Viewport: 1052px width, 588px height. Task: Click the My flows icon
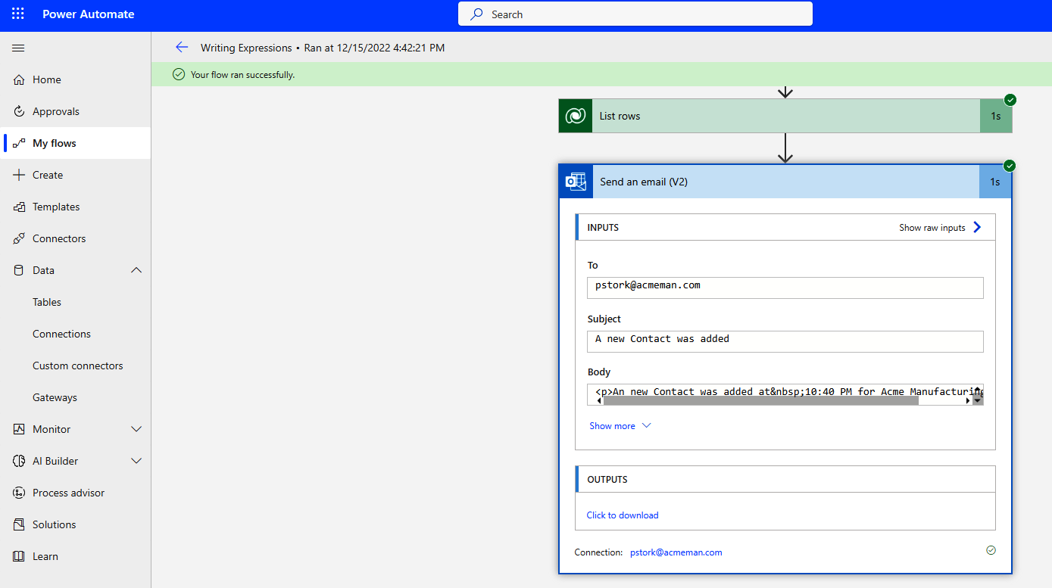(19, 143)
